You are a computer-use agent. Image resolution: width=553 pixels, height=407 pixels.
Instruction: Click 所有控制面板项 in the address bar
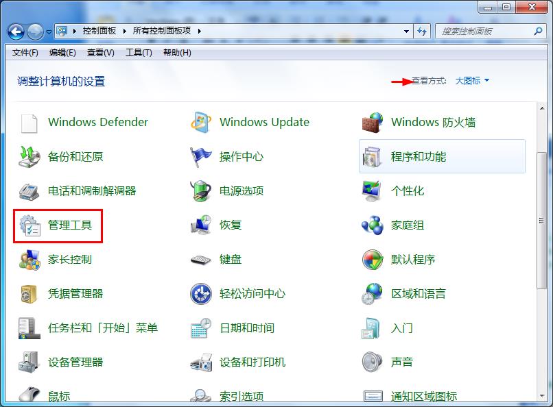coord(161,31)
